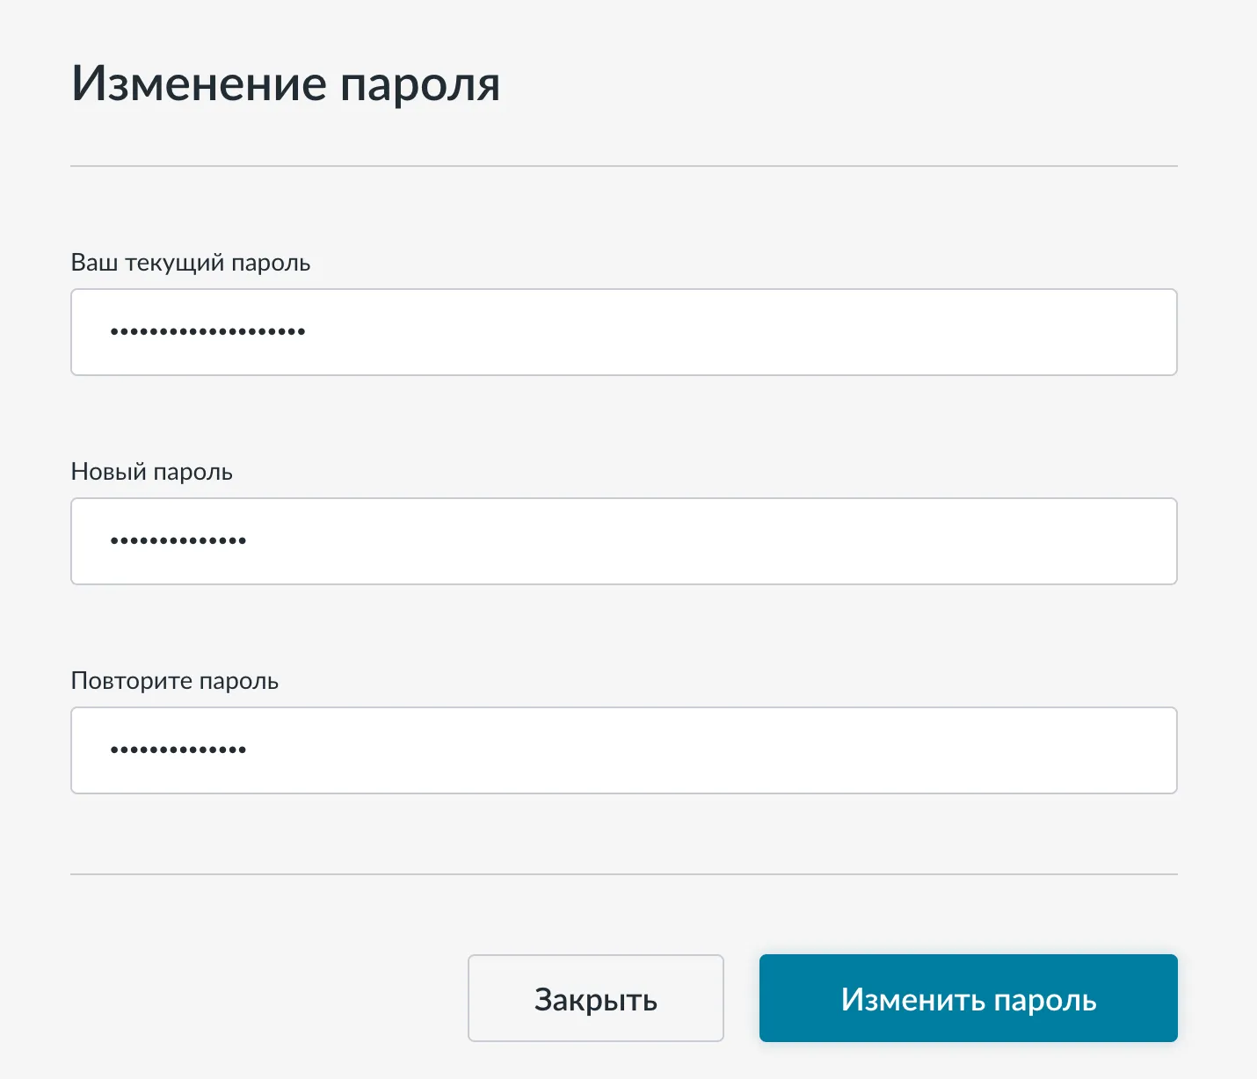Click the masked dots in new password field
This screenshot has height=1079, width=1257.
pos(178,541)
